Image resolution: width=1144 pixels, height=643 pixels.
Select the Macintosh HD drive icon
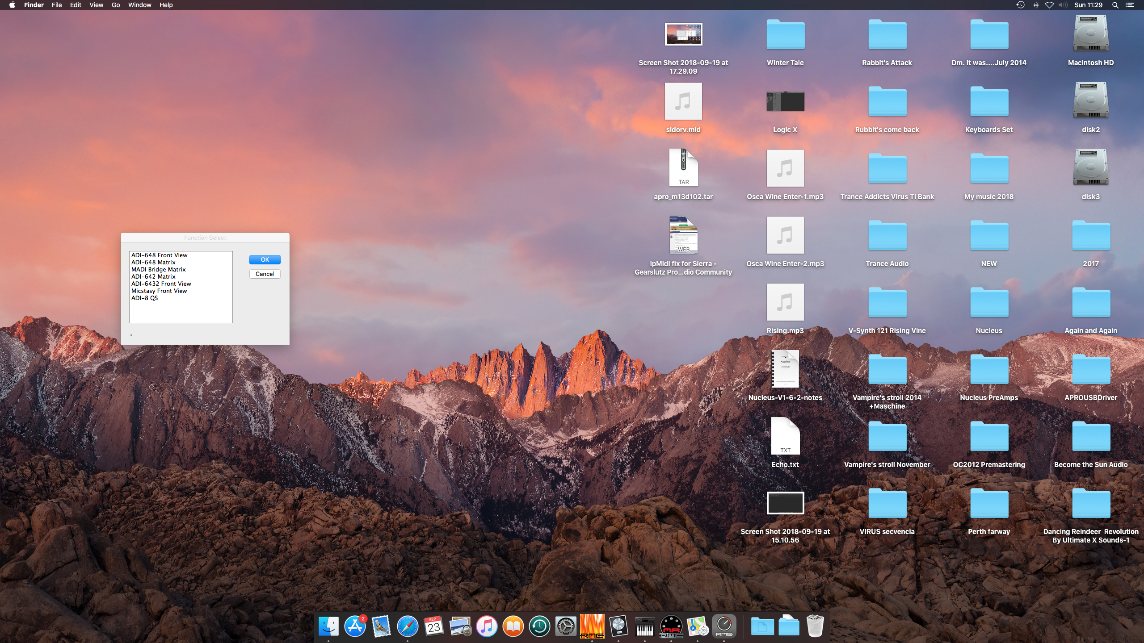click(1090, 35)
